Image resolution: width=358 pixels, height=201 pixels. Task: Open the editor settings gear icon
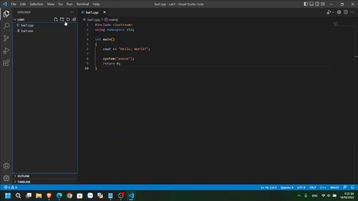click(x=339, y=12)
